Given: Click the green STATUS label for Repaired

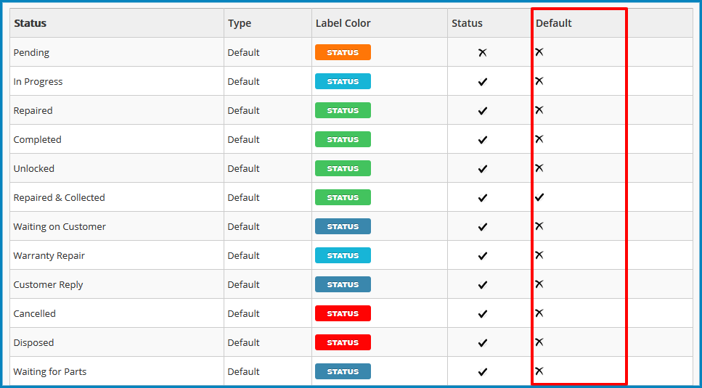Looking at the screenshot, I should pos(343,110).
